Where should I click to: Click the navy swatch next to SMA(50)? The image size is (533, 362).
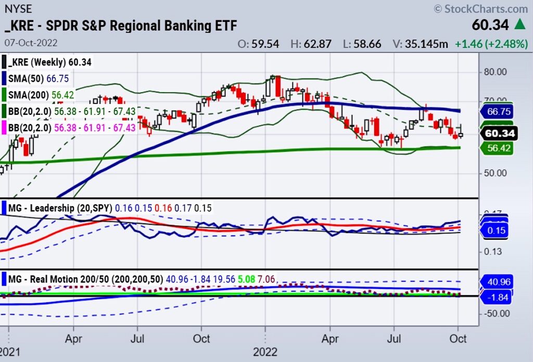point(4,79)
